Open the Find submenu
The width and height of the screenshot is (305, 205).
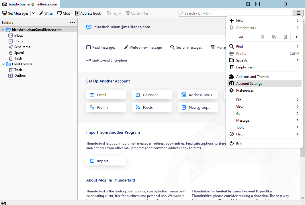pyautogui.click(x=264, y=46)
